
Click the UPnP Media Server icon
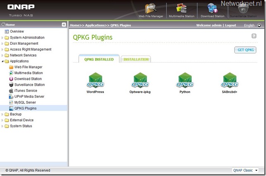[11, 96]
